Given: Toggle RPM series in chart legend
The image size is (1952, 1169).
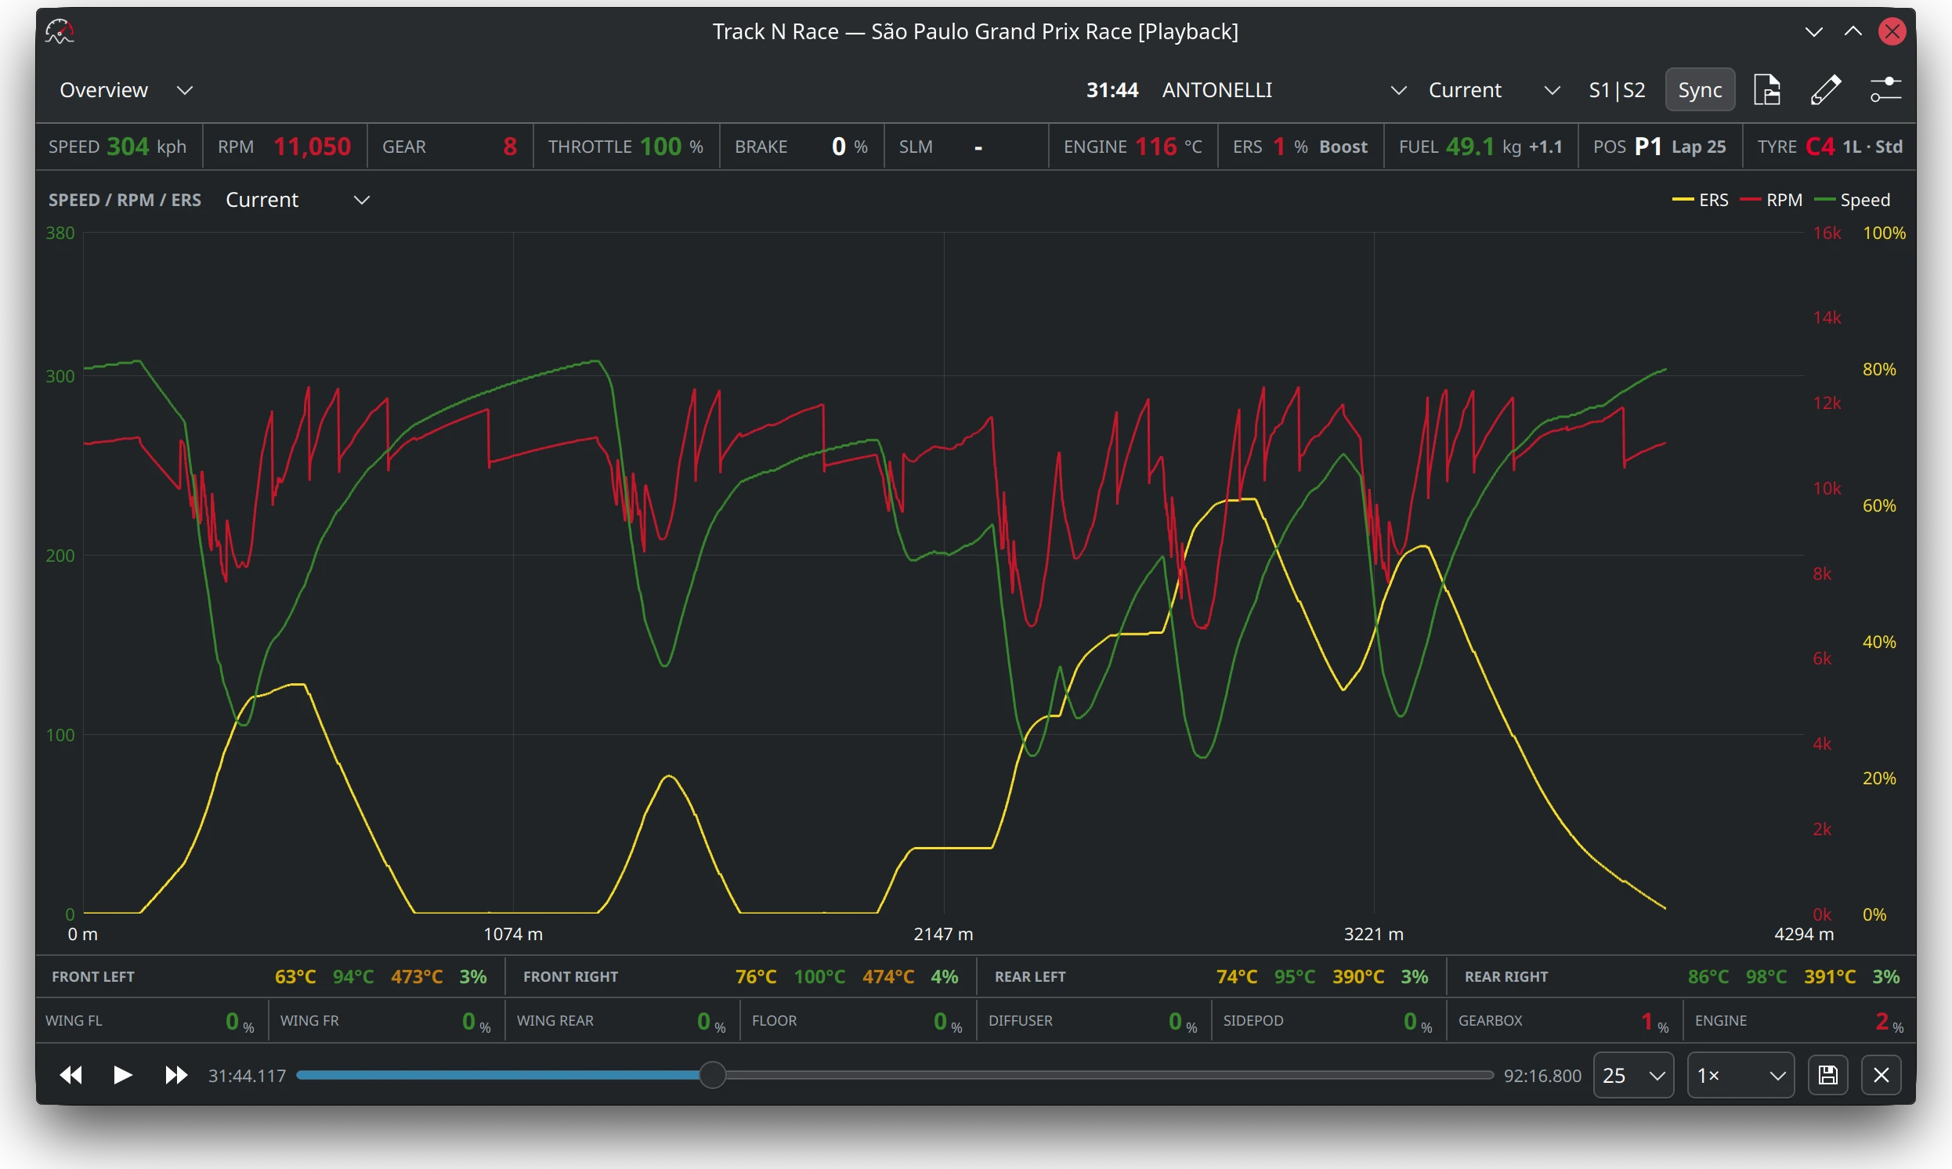Looking at the screenshot, I should (x=1771, y=200).
